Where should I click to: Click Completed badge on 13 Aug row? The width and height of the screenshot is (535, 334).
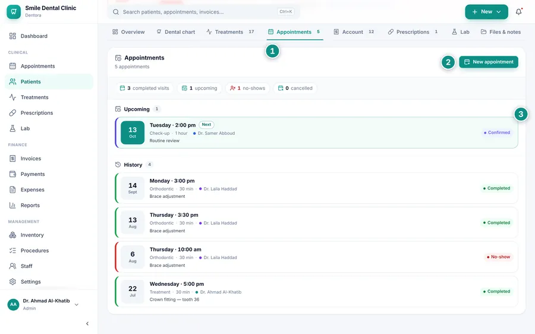tap(496, 222)
